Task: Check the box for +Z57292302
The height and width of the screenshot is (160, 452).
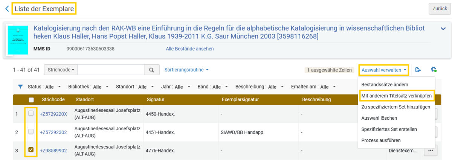Action: [x=31, y=132]
